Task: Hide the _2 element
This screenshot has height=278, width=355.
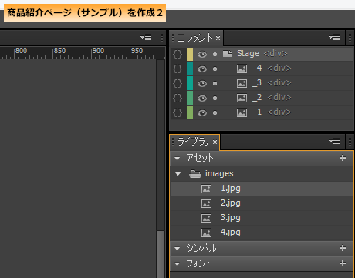Action: click(202, 98)
